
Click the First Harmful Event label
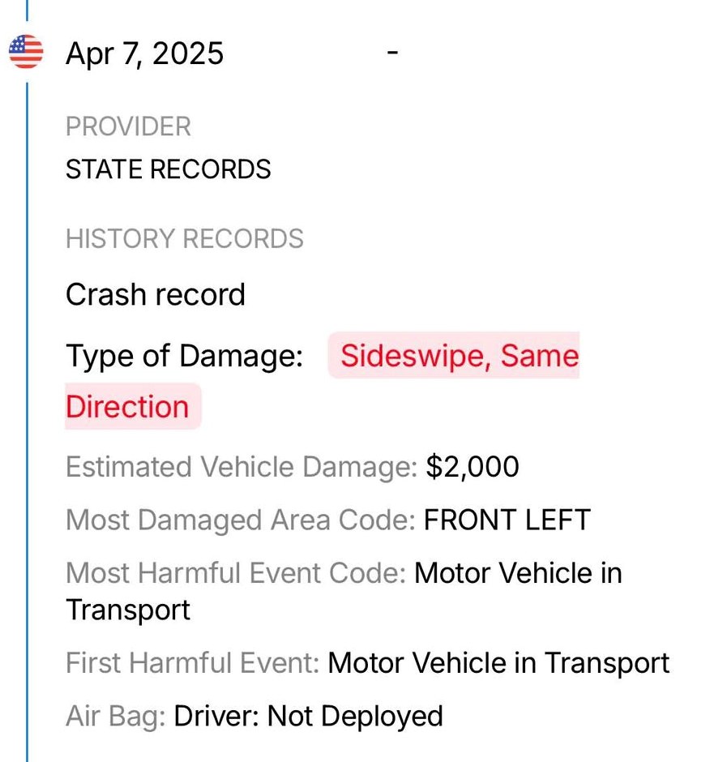[192, 663]
